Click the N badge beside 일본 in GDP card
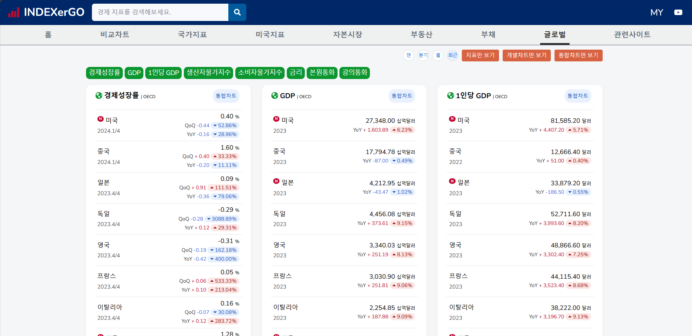692x336 pixels. [276, 181]
